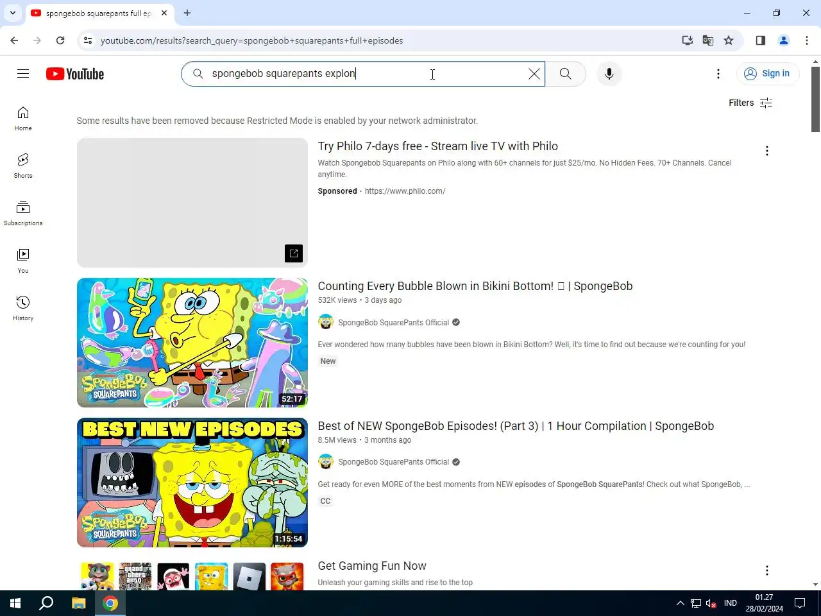The height and width of the screenshot is (616, 821).
Task: Start voice search with the microphone icon
Action: [609, 74]
